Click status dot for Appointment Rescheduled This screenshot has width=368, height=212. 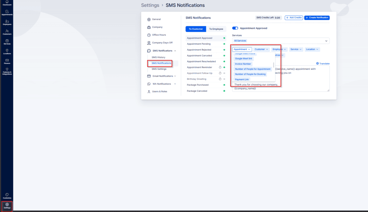(224, 61)
